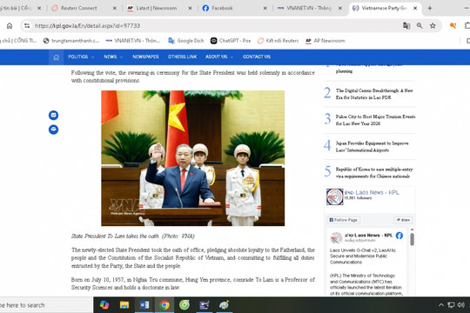Viewport: 470px width, 313px height.
Task: Click the site home icon in navigation bar
Action: (56, 57)
